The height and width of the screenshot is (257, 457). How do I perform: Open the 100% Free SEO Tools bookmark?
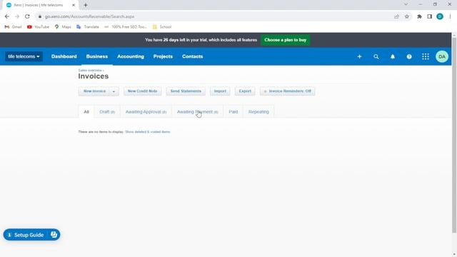pyautogui.click(x=126, y=27)
